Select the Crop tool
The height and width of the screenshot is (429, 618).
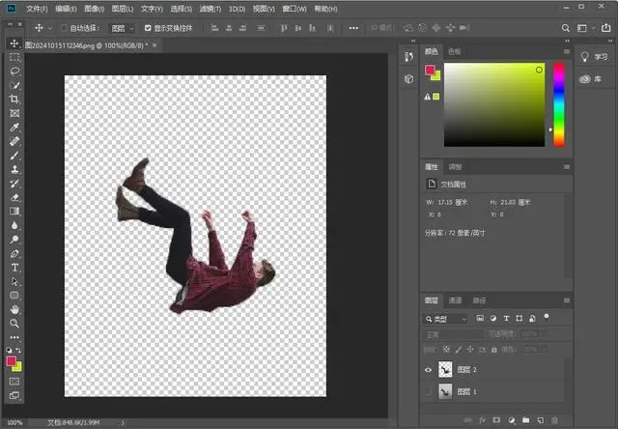14,100
